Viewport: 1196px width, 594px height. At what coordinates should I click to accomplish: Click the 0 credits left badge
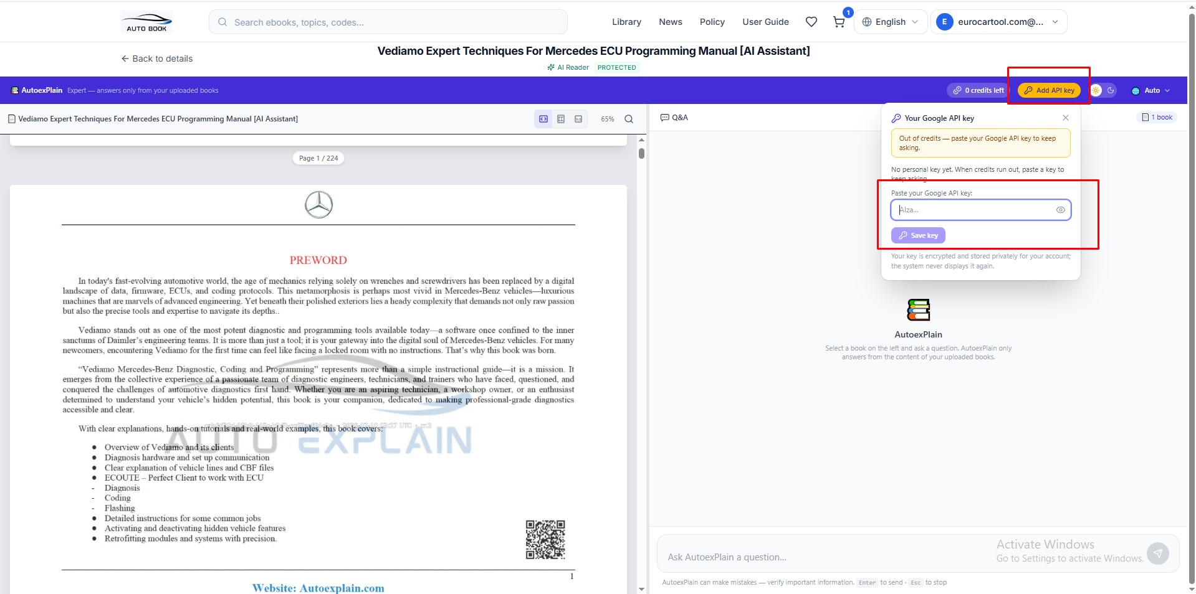pyautogui.click(x=978, y=90)
